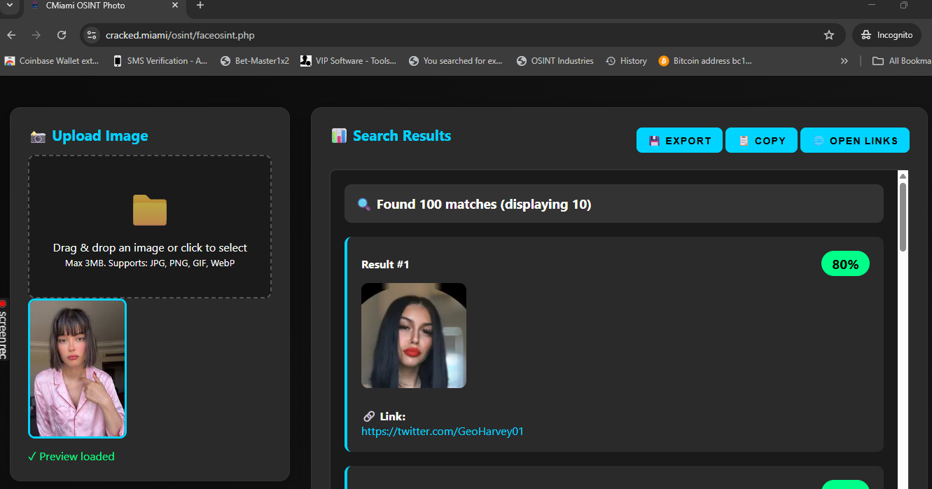The height and width of the screenshot is (489, 932).
Task: Open the Incognito profile button
Action: pos(886,35)
